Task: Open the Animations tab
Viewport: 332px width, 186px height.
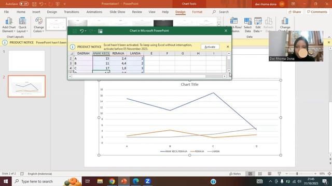Action: (94, 12)
